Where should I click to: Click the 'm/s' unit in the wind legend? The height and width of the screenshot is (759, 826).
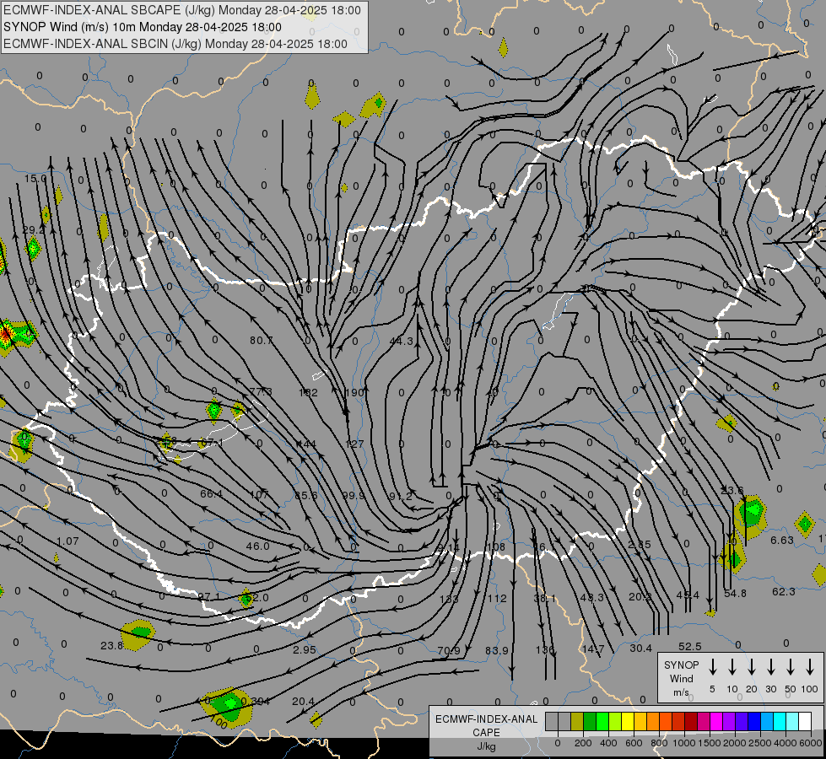point(681,692)
